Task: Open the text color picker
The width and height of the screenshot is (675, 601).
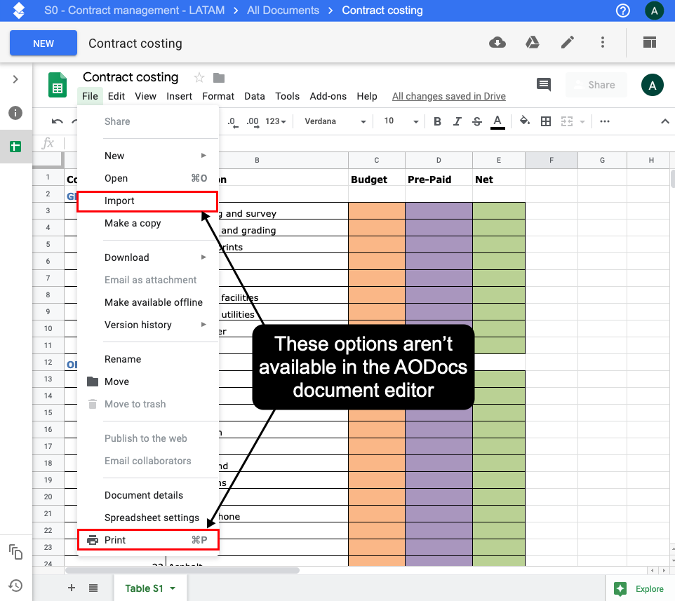Action: [x=497, y=122]
